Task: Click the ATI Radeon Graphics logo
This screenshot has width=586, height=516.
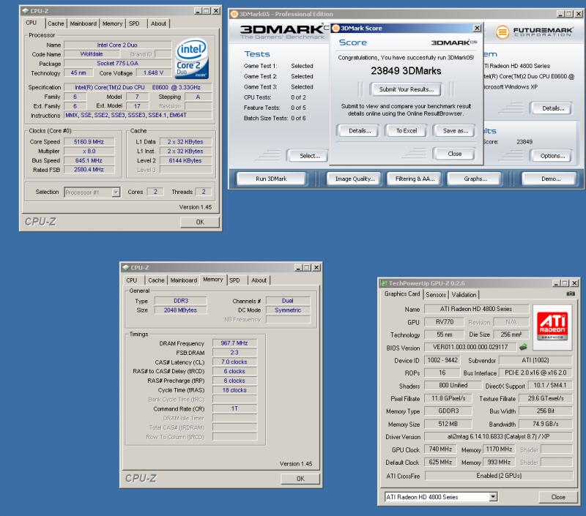Action: tap(552, 327)
